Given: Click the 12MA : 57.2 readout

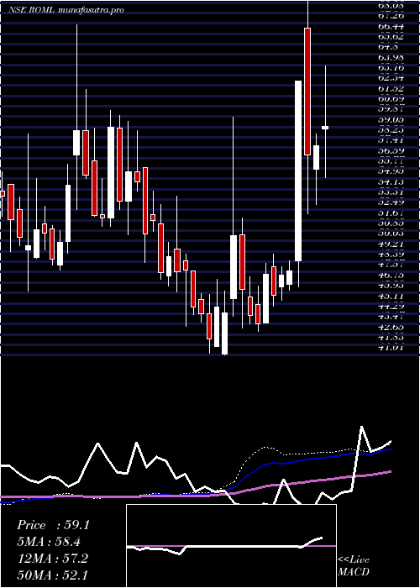Looking at the screenshot, I should (53, 559).
